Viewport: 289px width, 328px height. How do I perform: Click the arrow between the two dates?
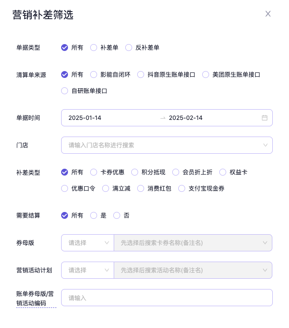(x=162, y=118)
